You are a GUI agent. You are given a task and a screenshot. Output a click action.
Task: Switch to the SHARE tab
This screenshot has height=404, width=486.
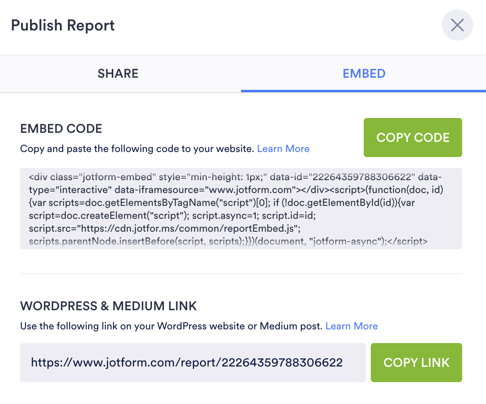[118, 73]
